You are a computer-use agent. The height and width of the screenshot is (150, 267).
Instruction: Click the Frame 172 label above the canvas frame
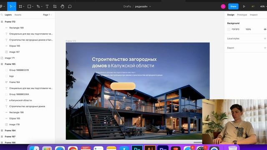71,41
